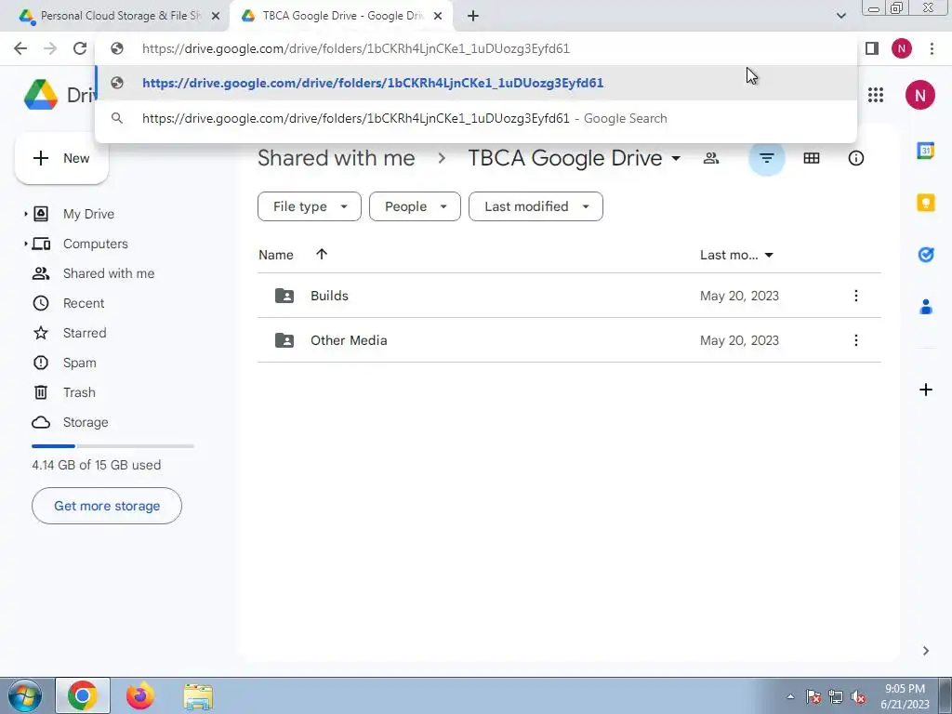Expand the My Drive tree arrow
The width and height of the screenshot is (952, 714).
coord(25,214)
